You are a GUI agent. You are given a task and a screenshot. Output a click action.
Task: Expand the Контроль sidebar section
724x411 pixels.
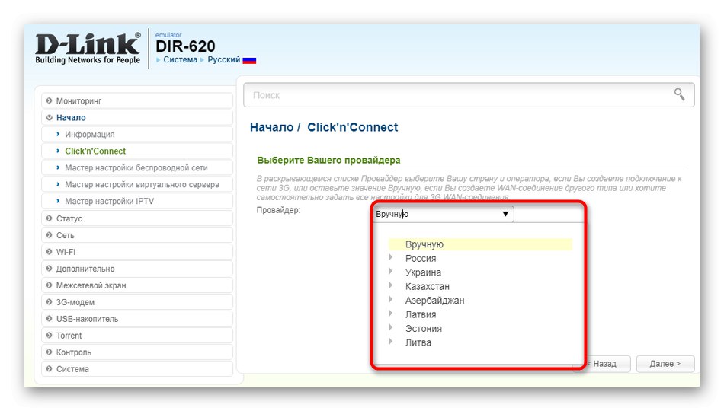[137, 352]
